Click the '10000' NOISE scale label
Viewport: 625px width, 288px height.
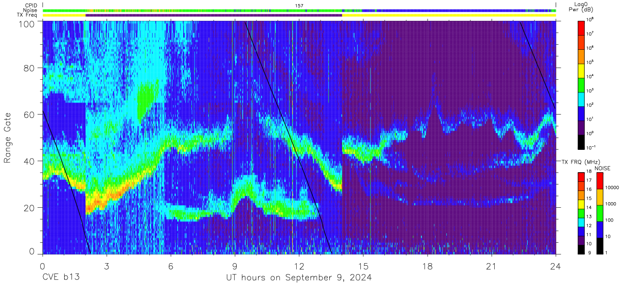[612, 187]
